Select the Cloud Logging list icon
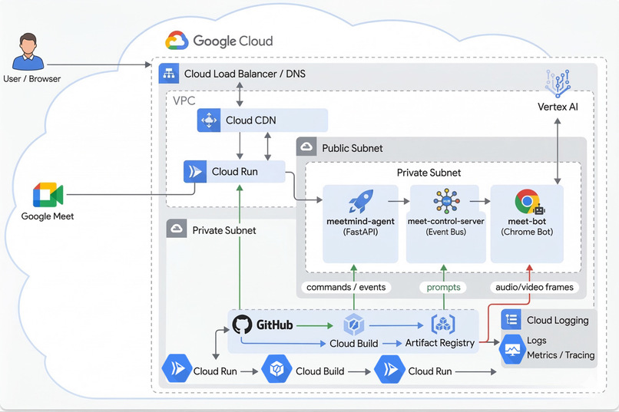Viewport: 619px width, 412px height. click(x=511, y=319)
